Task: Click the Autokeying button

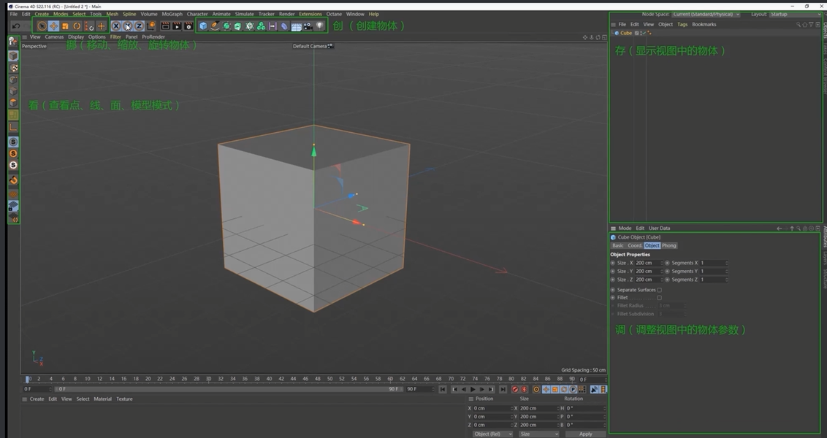Action: click(x=525, y=390)
